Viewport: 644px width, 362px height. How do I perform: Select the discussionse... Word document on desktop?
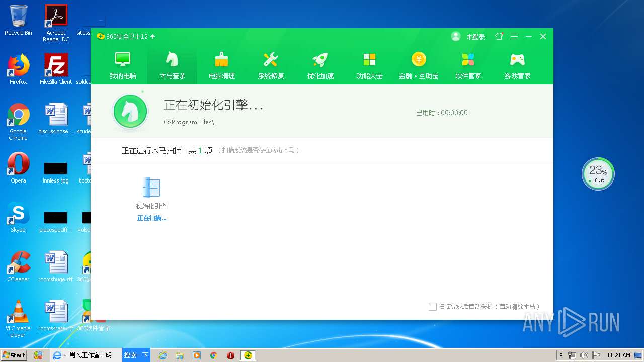[56, 119]
